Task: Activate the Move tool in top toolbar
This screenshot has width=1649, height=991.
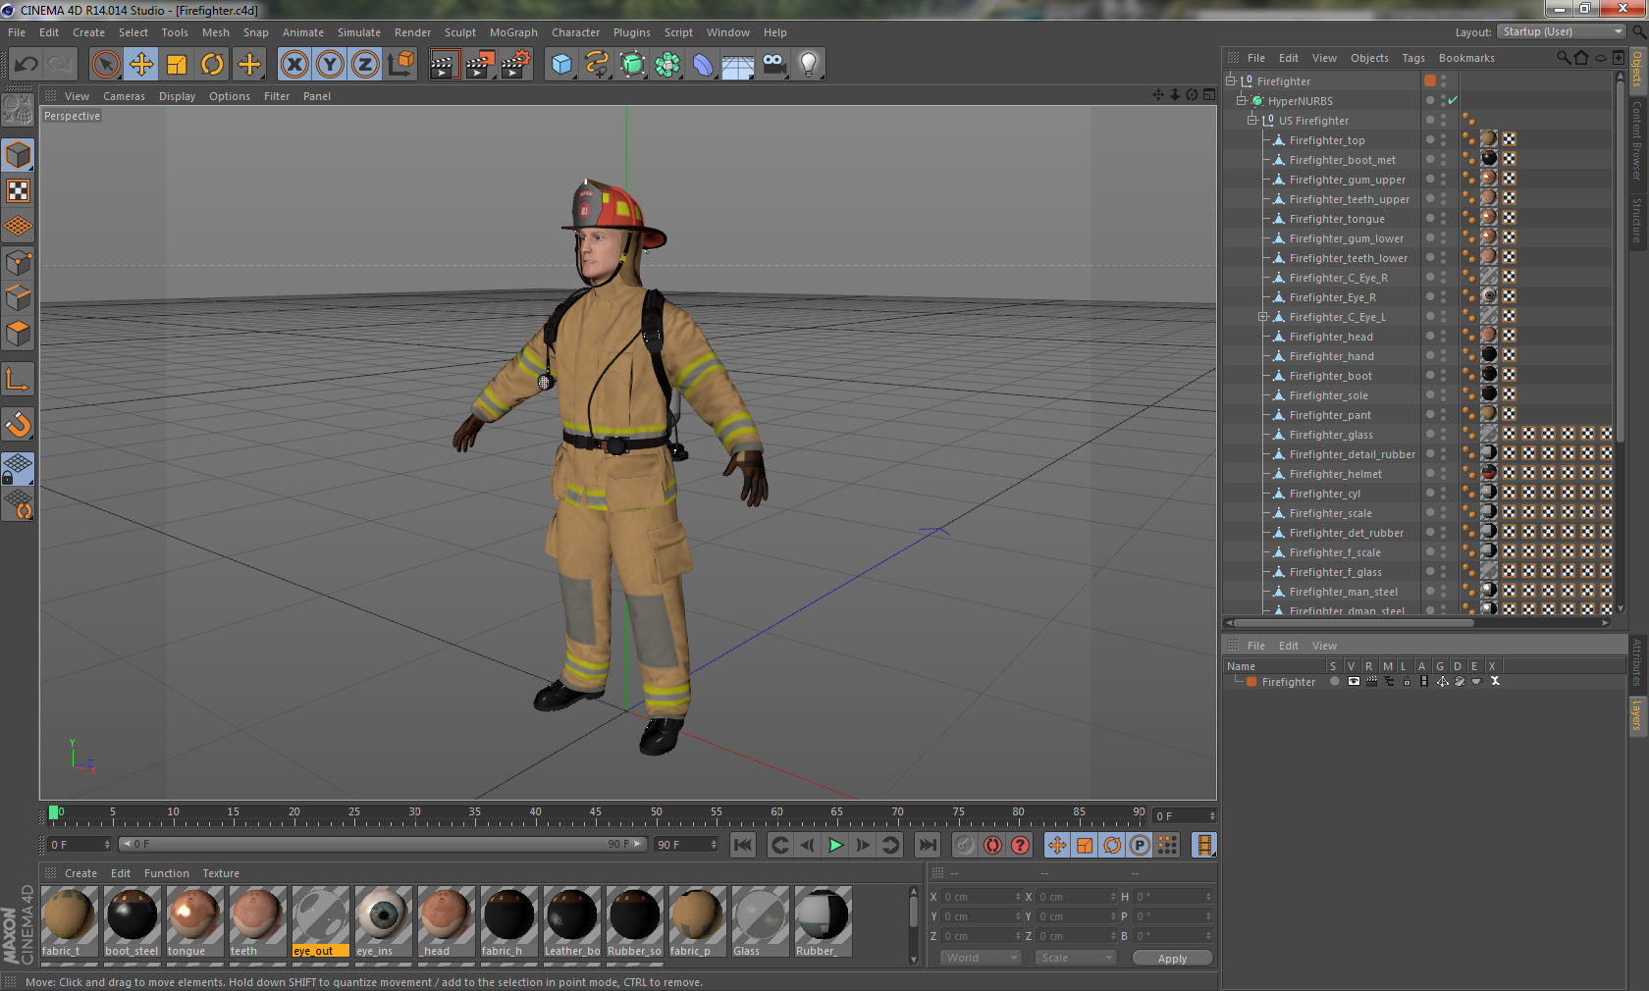Action: click(x=141, y=65)
